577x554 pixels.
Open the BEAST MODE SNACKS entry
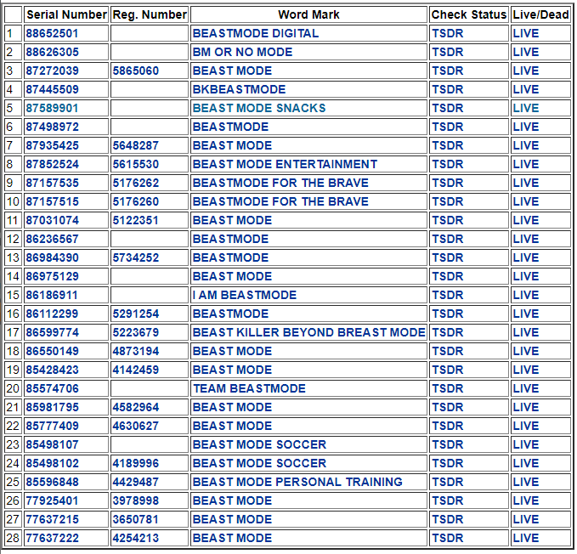258,108
